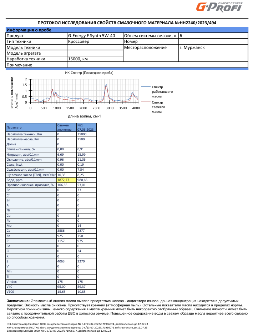
Task: Select the '15000, км' mileage cell
Action: [95, 59]
